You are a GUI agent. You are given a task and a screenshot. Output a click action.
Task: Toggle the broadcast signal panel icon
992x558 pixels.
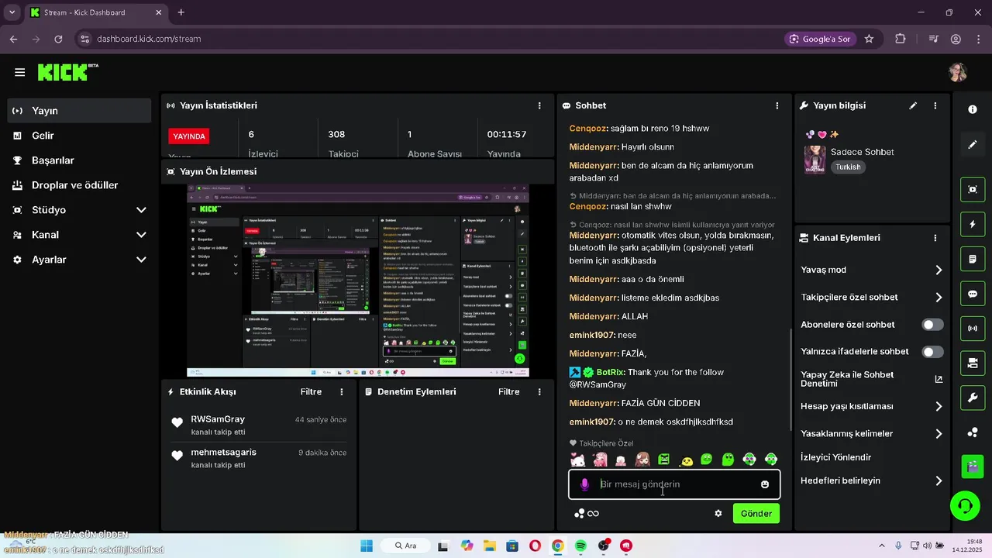[973, 329]
